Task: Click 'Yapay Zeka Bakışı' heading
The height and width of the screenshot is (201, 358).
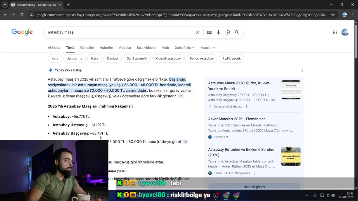Action: tap(69, 70)
